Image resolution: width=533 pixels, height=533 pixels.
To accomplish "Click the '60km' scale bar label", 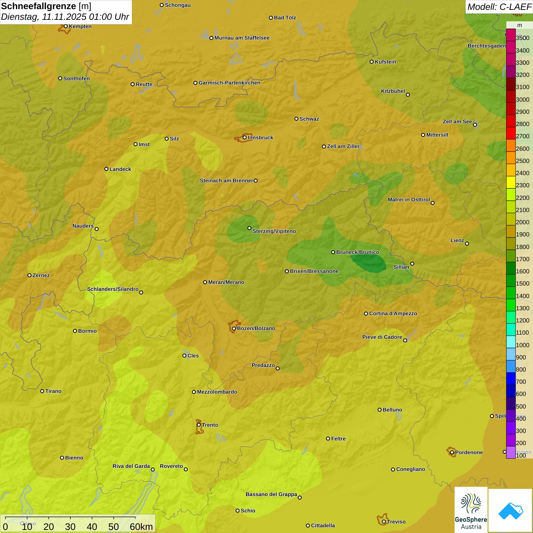I will (141, 527).
